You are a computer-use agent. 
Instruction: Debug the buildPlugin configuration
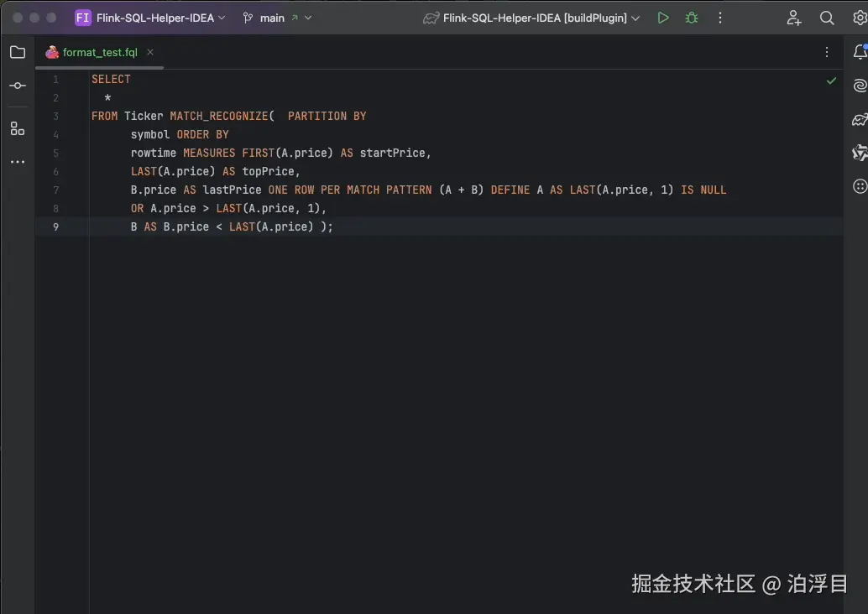coord(691,17)
